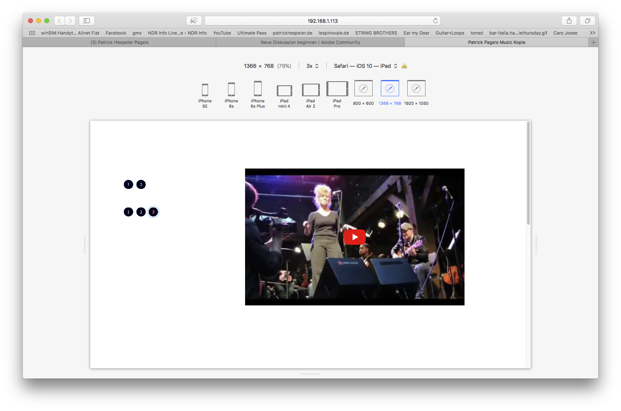Click the bottom viewport resize handle

coord(310,374)
